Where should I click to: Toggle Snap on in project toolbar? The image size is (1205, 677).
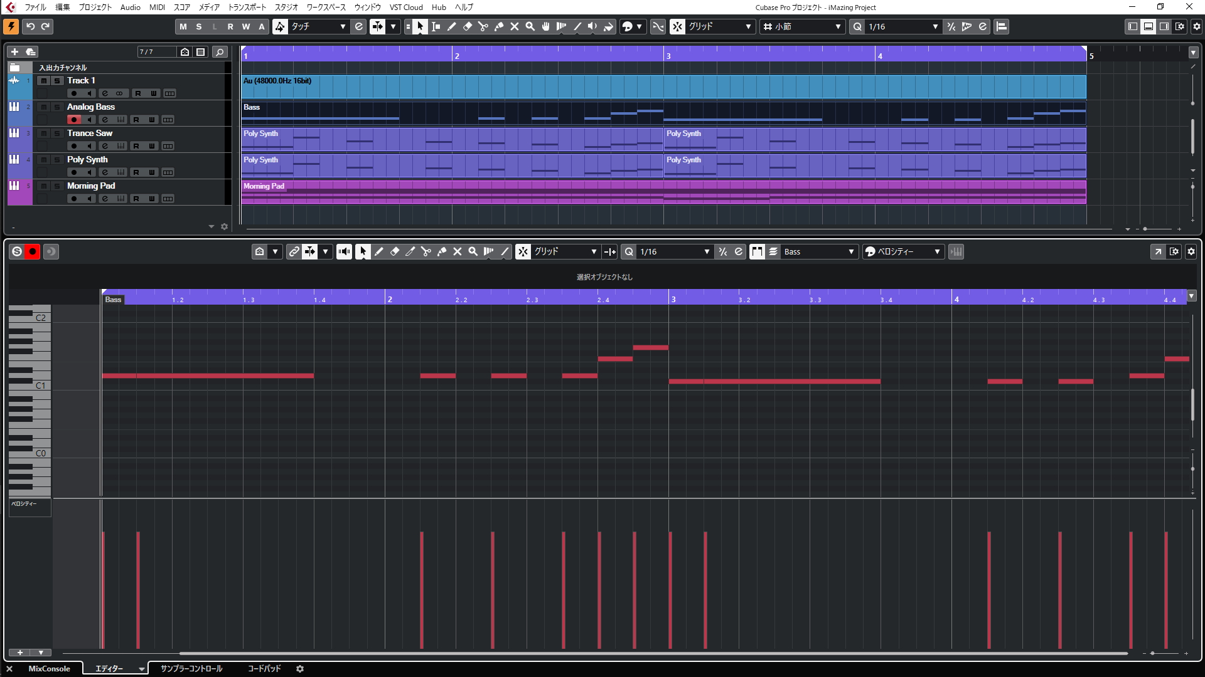coord(677,26)
